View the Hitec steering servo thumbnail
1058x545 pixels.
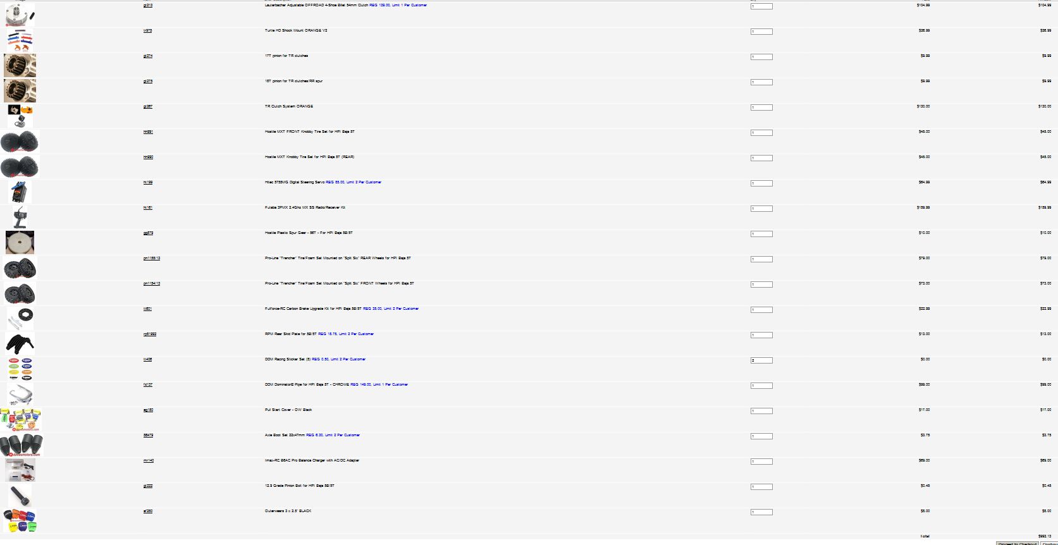(20, 192)
